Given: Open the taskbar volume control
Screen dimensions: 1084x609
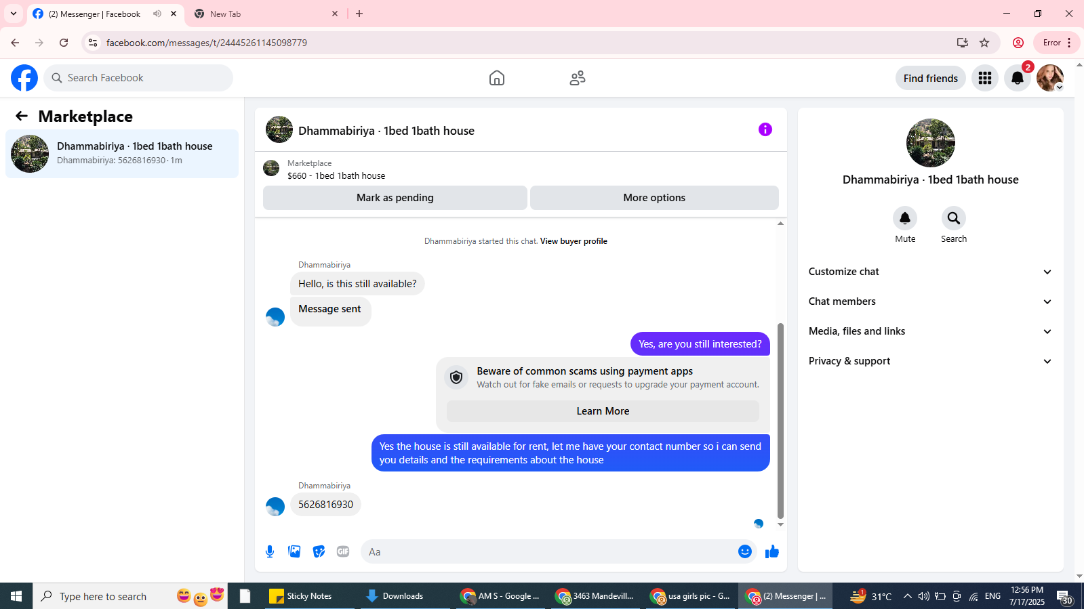Looking at the screenshot, I should coord(923,596).
